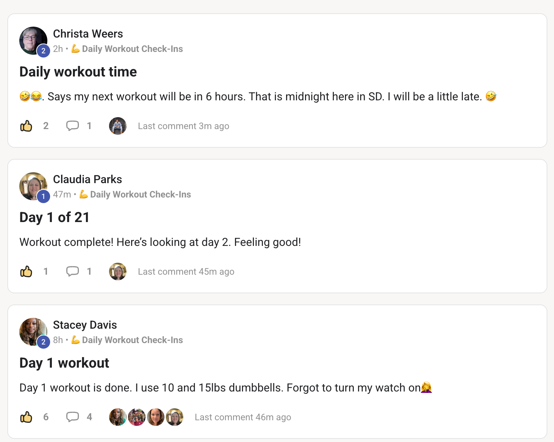The height and width of the screenshot is (442, 554).
Task: Click 'Last comment 46m ago' on Stacey's post
Action: (x=243, y=417)
